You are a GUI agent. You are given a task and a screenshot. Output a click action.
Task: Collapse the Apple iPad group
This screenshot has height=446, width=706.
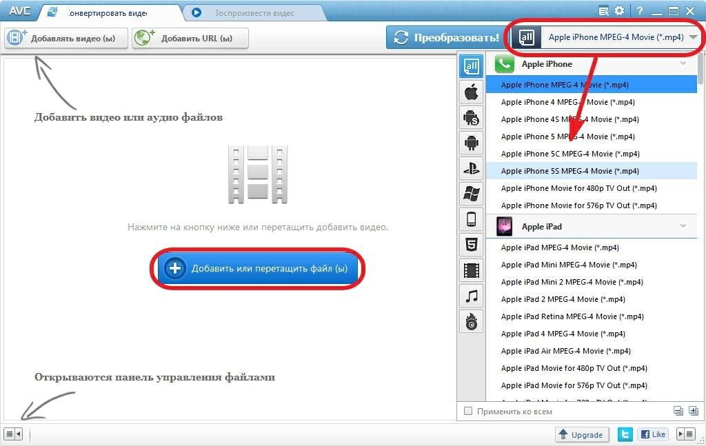(683, 226)
